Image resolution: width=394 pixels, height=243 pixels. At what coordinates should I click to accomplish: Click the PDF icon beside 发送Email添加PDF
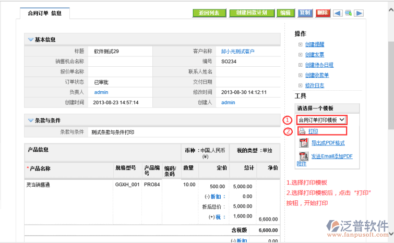[304, 156]
